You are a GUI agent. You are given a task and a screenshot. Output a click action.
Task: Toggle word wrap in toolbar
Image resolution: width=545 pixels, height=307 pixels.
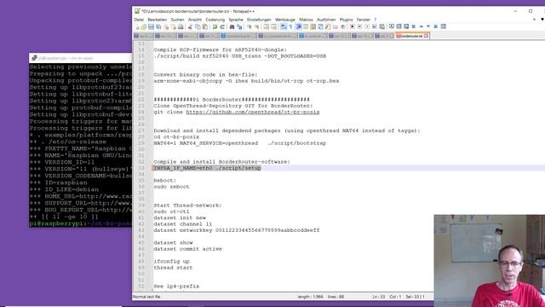tap(283, 26)
